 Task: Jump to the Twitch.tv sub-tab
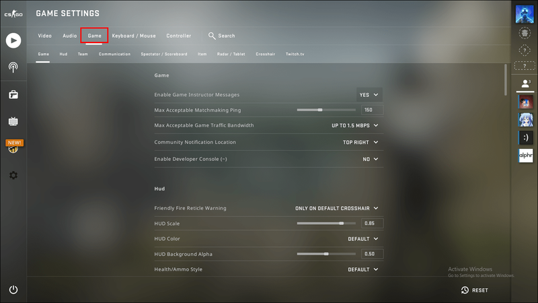(x=295, y=54)
